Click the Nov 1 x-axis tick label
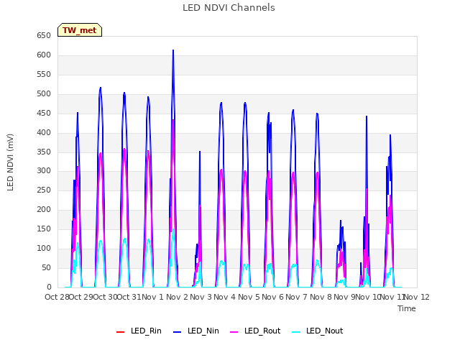The width and height of the screenshot is (460, 345). coord(152,297)
